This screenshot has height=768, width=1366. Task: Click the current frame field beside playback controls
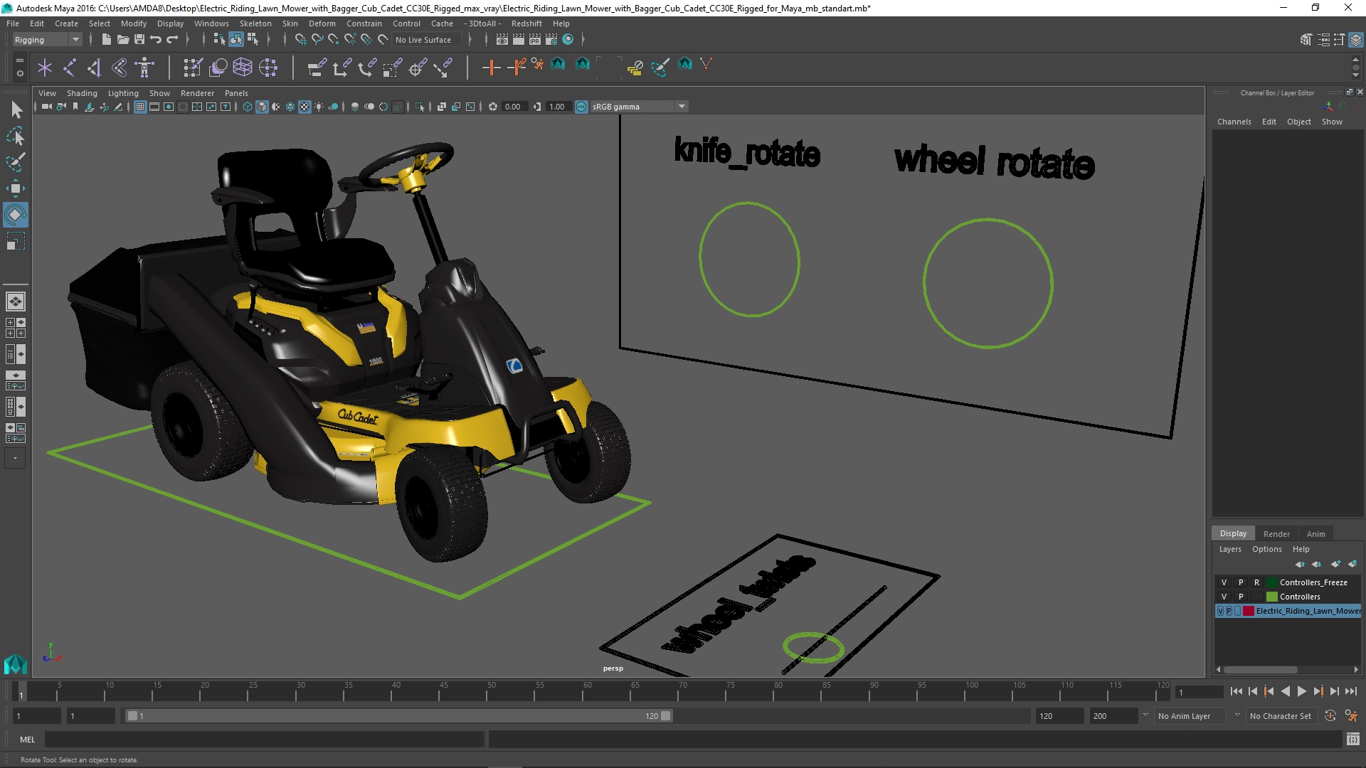click(x=1199, y=692)
